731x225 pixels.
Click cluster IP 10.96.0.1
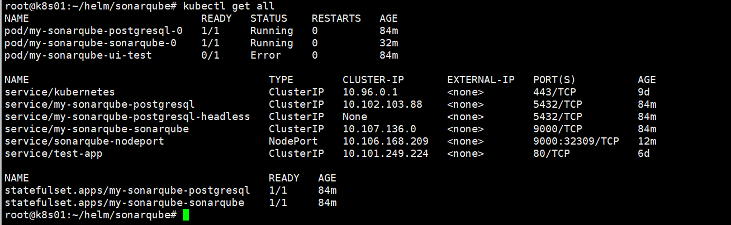click(370, 92)
